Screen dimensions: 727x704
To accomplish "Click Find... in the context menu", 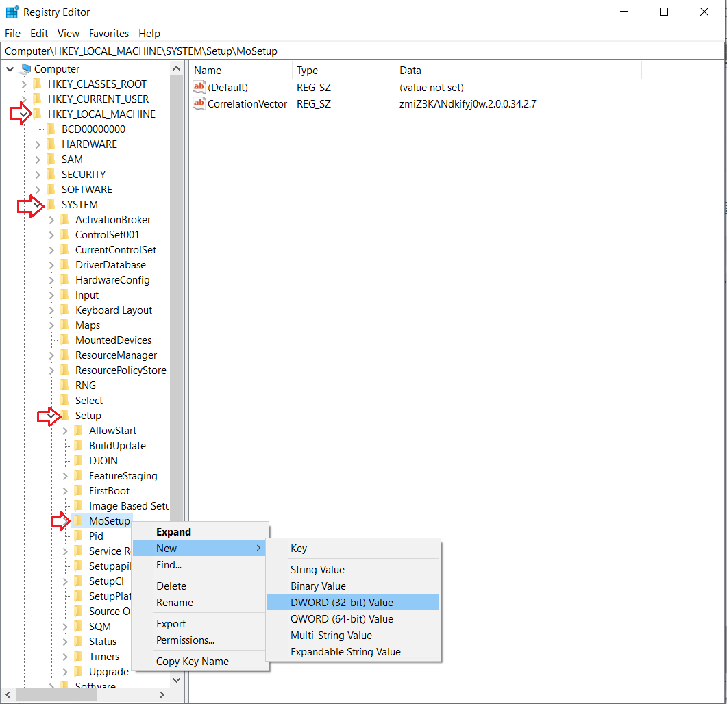I will (200, 564).
